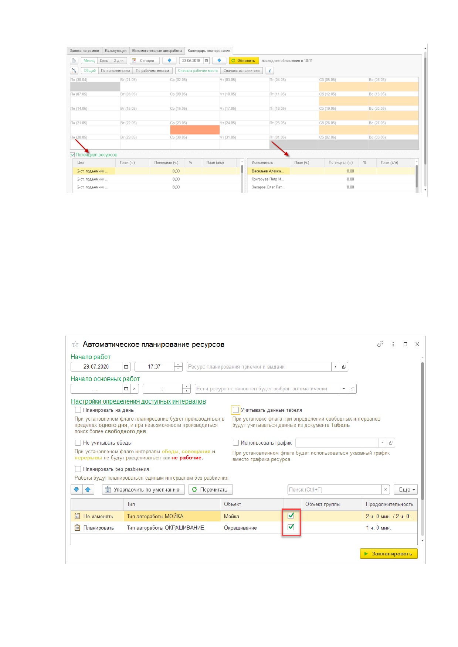458x647 pixels.
Task: Expand the 'Если ресурс не заполнен' dropdown
Action: click(344, 389)
